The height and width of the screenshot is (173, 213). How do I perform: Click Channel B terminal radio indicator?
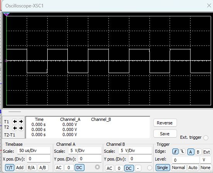149,168
